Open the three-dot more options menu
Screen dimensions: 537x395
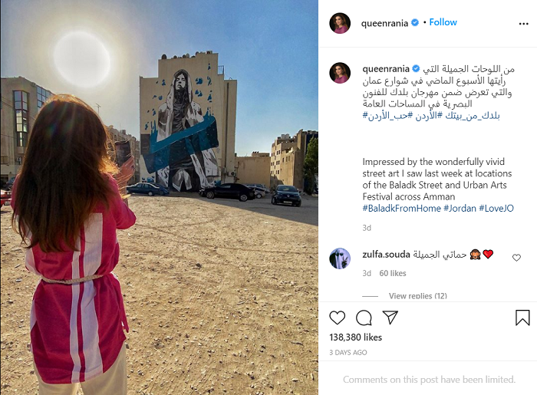pyautogui.click(x=523, y=24)
